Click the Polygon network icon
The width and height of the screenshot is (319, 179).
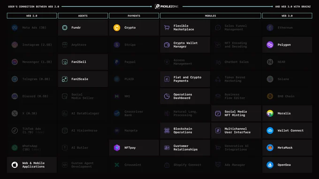click(x=270, y=45)
